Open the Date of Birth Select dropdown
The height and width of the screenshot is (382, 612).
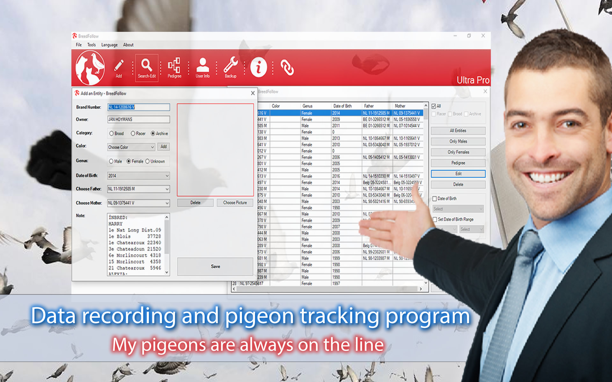pyautogui.click(x=458, y=209)
